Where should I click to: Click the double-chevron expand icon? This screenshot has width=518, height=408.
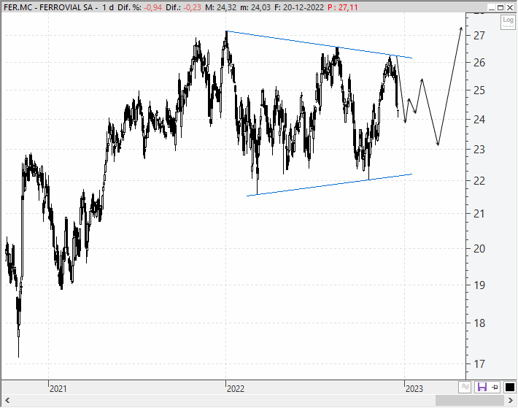[465, 387]
